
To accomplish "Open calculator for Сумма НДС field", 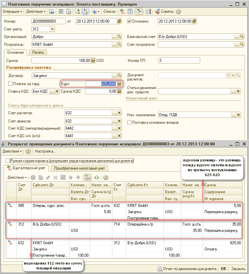I will [119, 91].
